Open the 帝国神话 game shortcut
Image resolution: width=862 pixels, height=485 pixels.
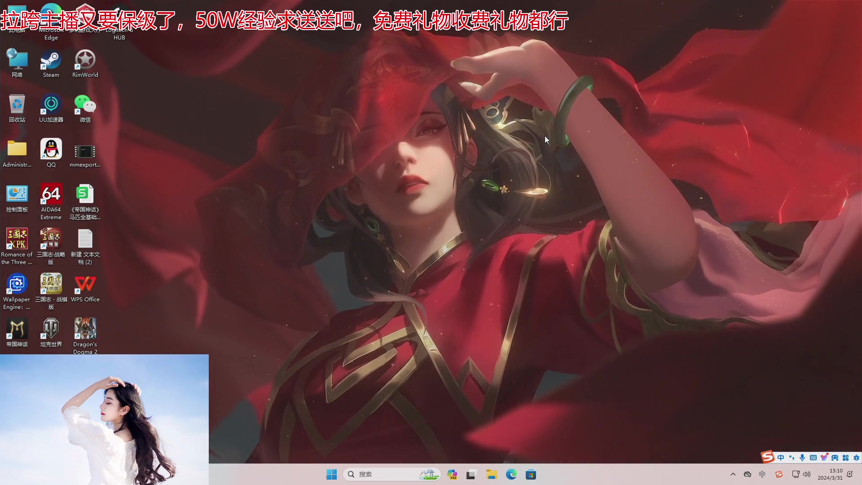tap(17, 333)
